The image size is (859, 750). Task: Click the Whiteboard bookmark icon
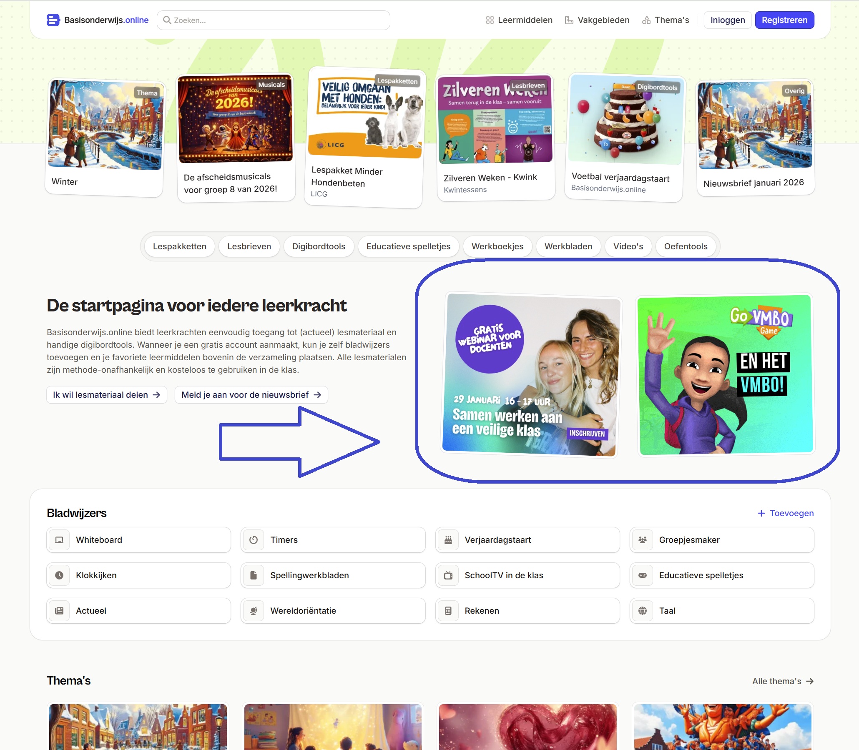coord(60,540)
